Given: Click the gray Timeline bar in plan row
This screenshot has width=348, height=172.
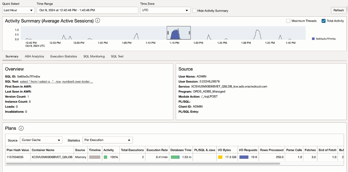Looking at the screenshot, I should (95, 157).
